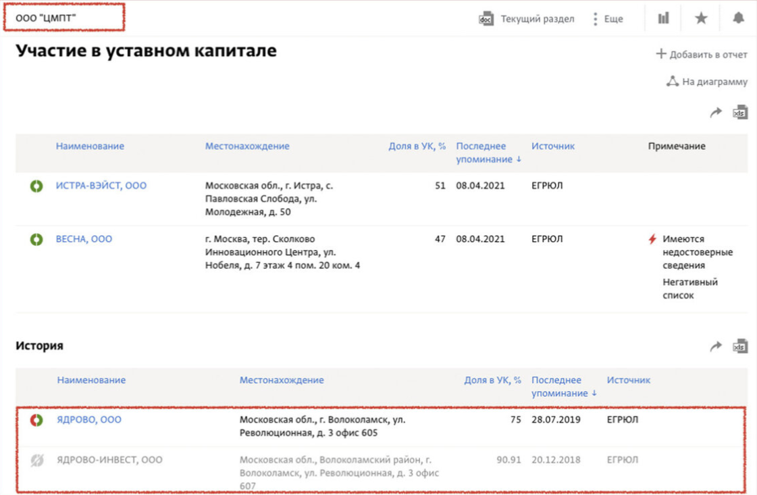This screenshot has width=757, height=495.
Task: Select share value 90.91 for ЯДРОВО-ИНВЕСТ
Action: (509, 460)
